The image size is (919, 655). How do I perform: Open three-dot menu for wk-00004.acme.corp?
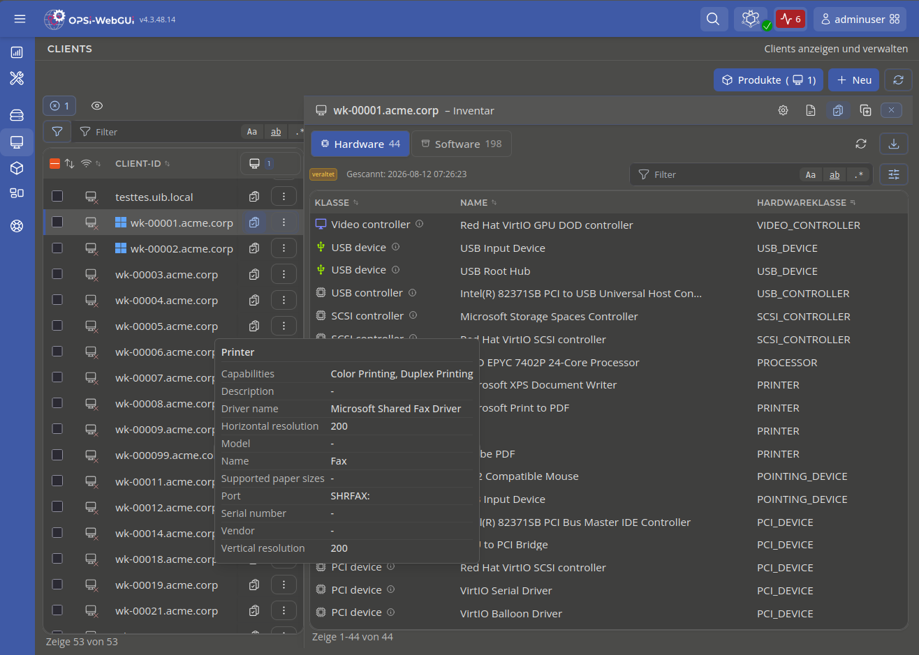point(284,300)
